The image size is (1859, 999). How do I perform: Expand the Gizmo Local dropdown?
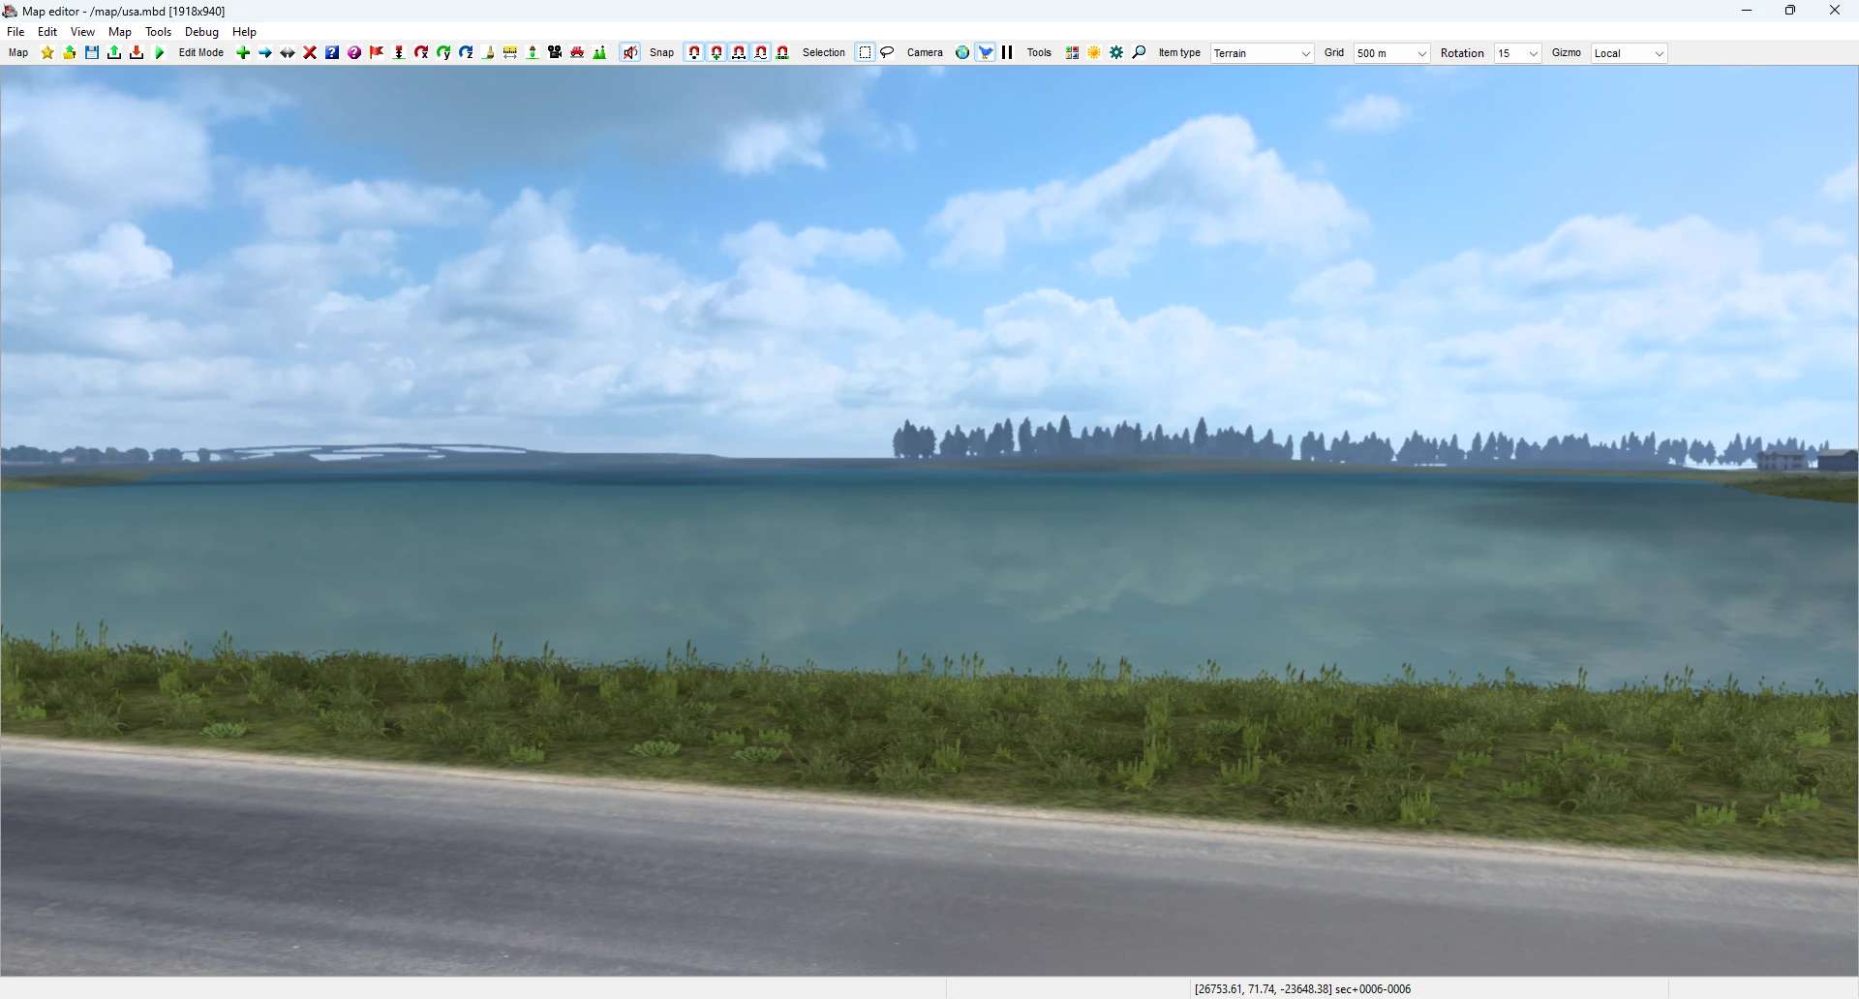point(1629,53)
